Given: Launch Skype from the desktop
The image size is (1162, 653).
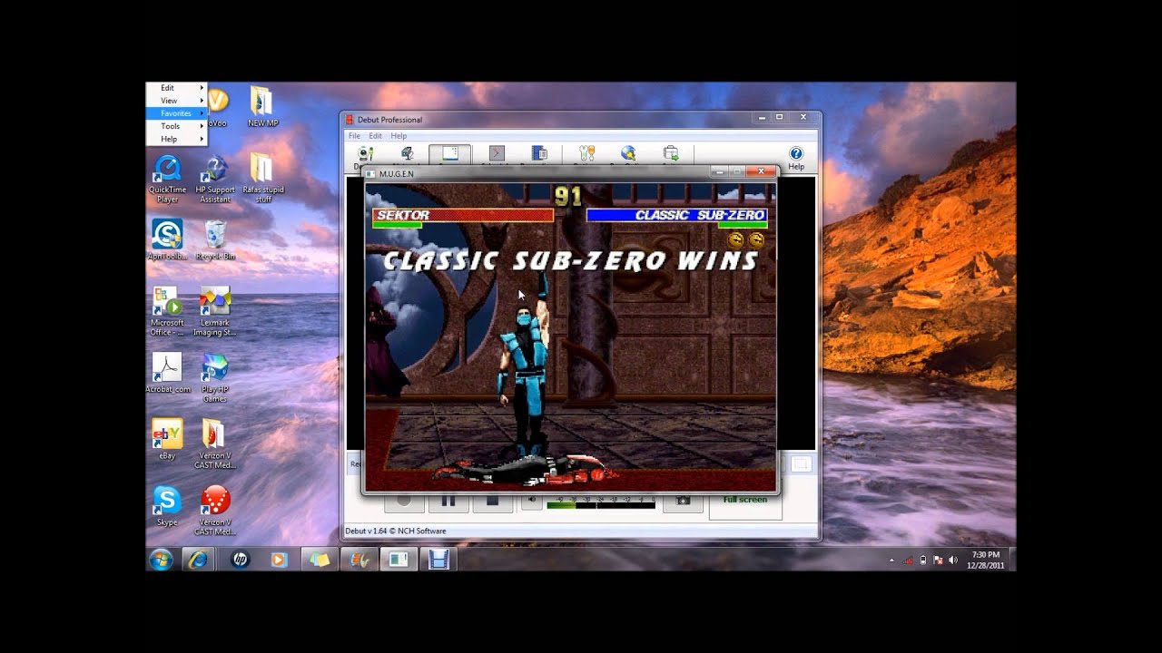Looking at the screenshot, I should point(167,506).
